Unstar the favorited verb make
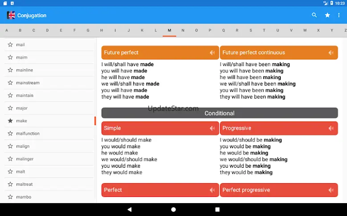This screenshot has width=347, height=216. (10, 121)
